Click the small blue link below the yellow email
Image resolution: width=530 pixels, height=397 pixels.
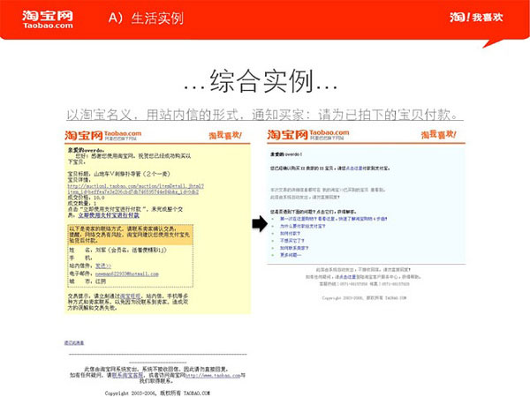[74, 342]
